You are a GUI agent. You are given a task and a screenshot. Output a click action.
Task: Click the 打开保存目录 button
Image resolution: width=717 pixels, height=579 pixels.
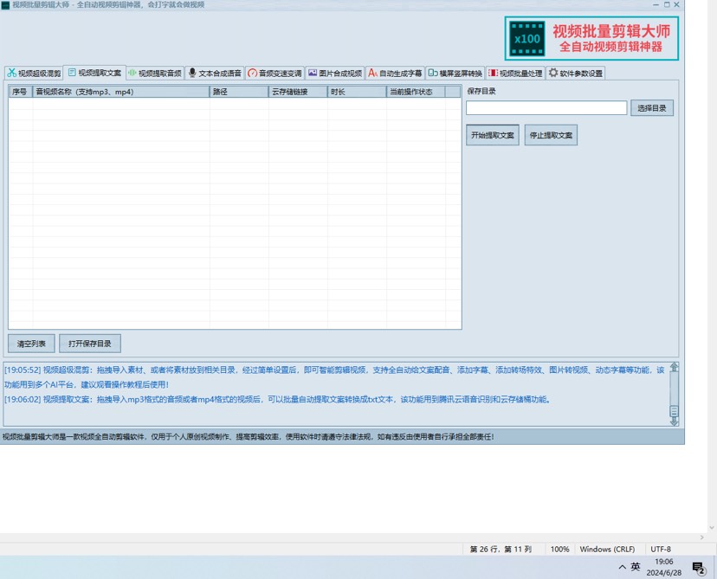90,344
